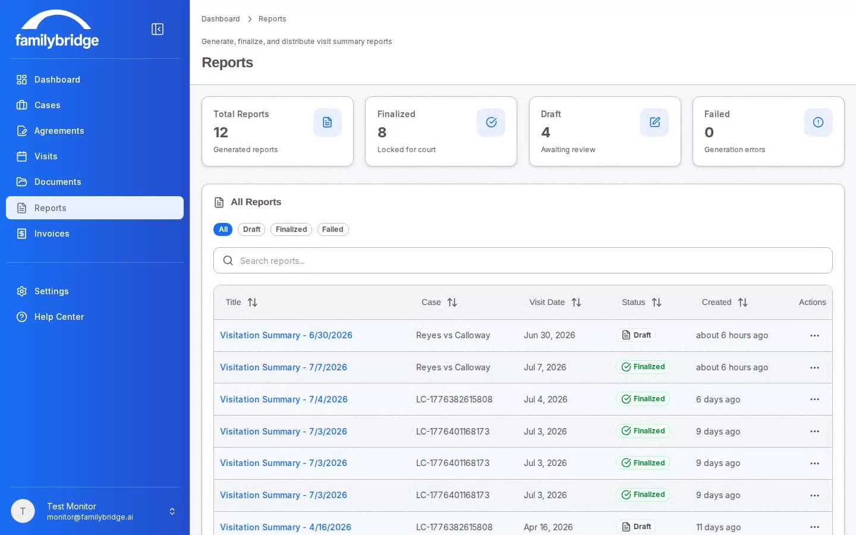Click the Total Reports document icon
856x535 pixels.
[327, 122]
